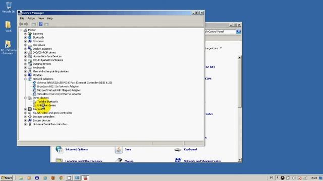Select the Monitors category icon
This screenshot has height=181, width=323.
pyautogui.click(x=30, y=75)
